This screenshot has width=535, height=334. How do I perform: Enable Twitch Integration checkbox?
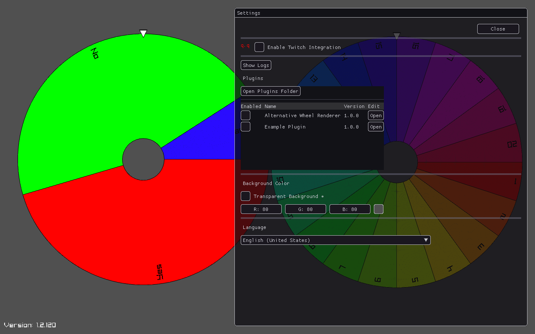260,47
